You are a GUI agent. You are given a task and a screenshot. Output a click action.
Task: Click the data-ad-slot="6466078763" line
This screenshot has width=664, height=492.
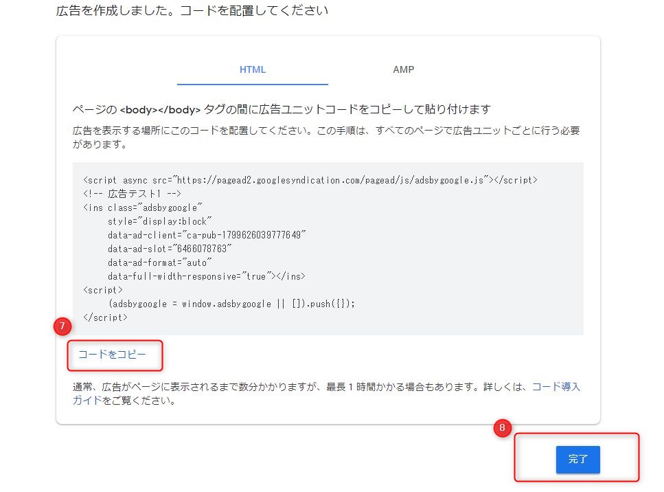(x=170, y=248)
